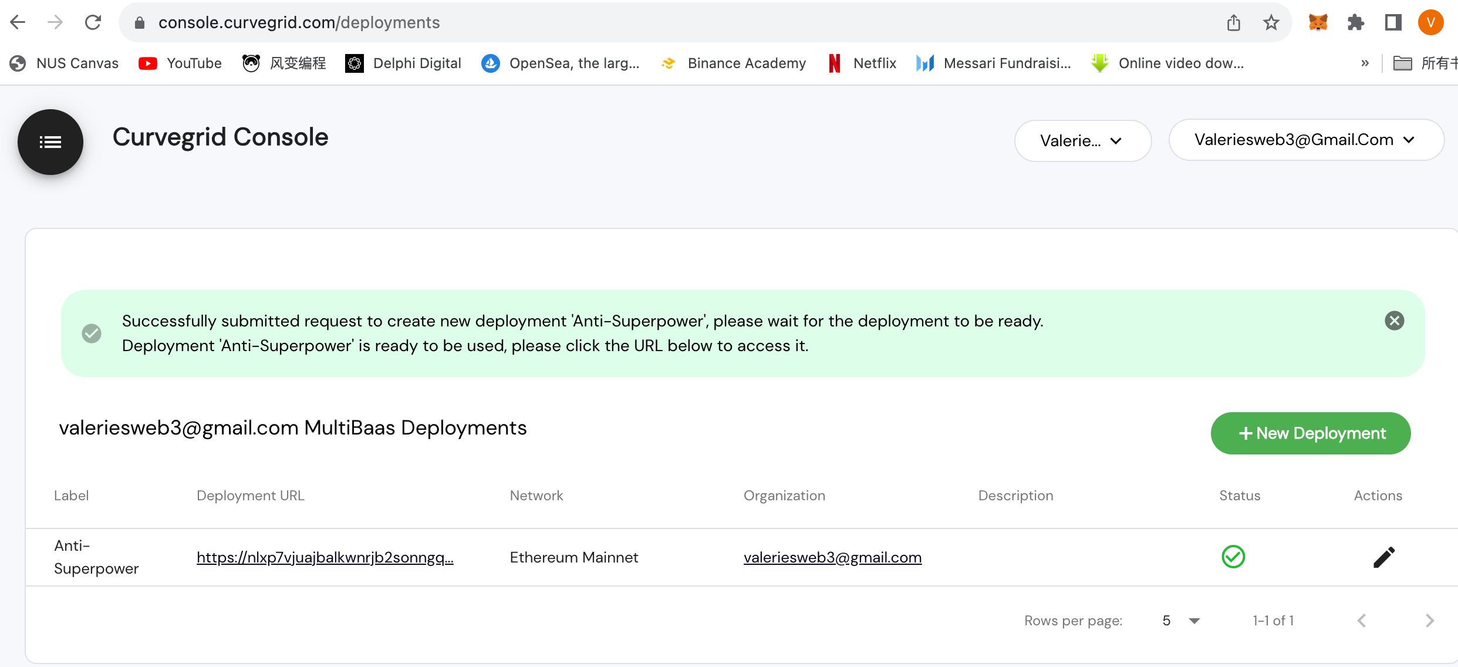This screenshot has width=1458, height=667.
Task: Open Online video downloader bookmark
Action: (1167, 63)
